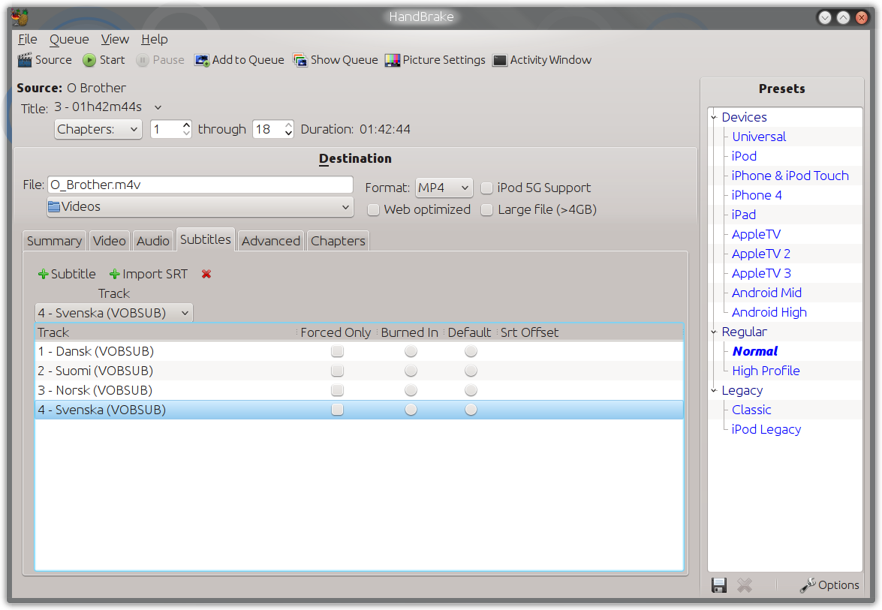Select the AppleTV 3 preset
The width and height of the screenshot is (882, 610).
click(x=761, y=274)
